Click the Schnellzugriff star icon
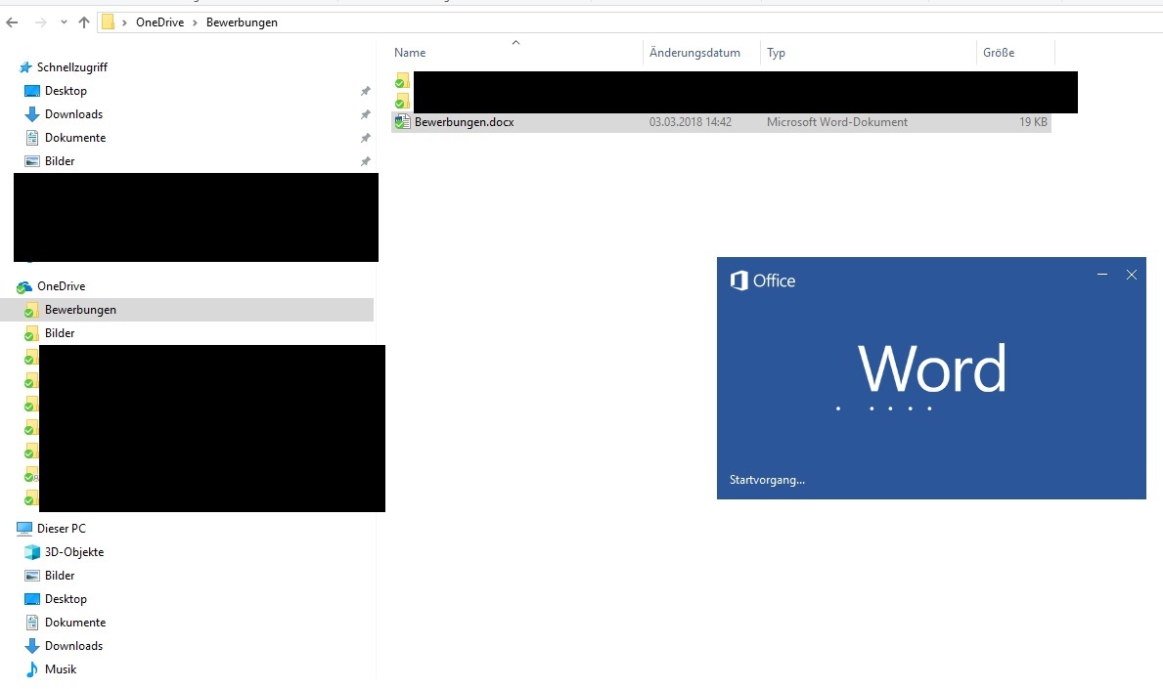This screenshot has height=689, width=1163. coord(25,67)
